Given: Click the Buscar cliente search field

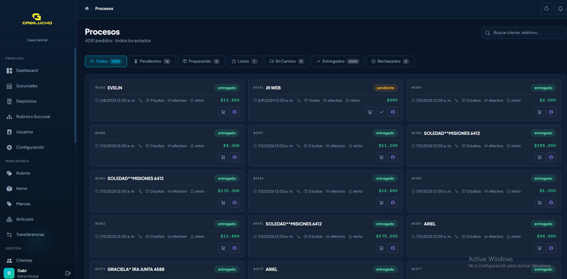Looking at the screenshot, I should tap(524, 33).
